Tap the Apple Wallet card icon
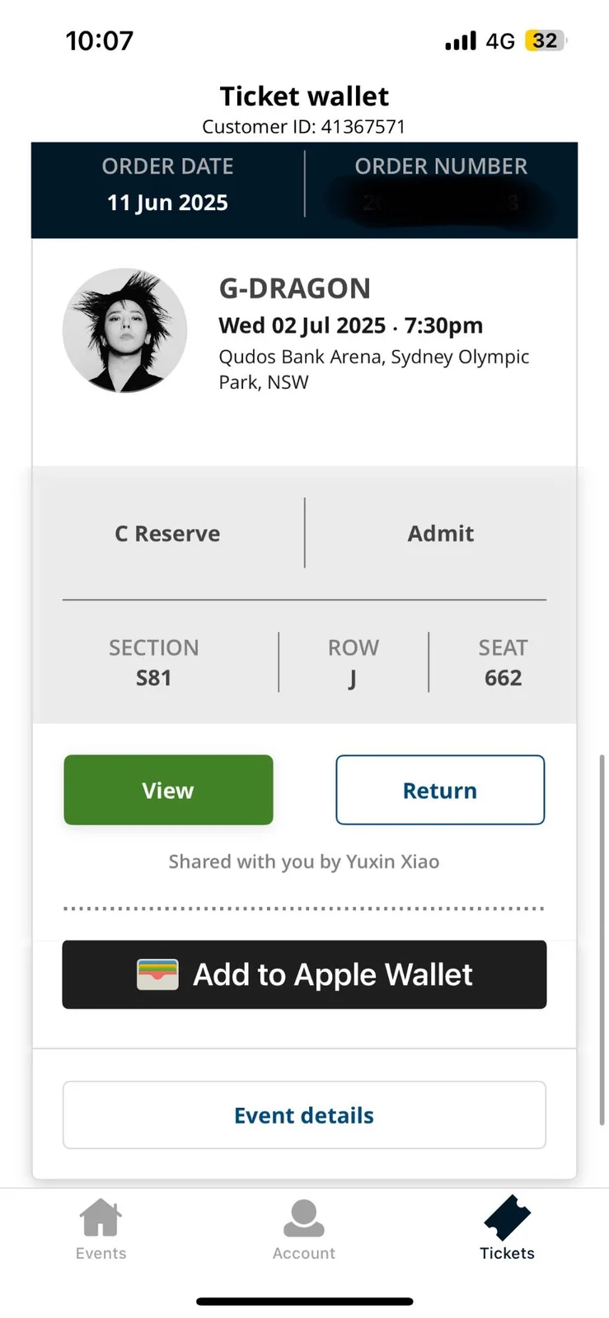Image resolution: width=609 pixels, height=1318 pixels. coord(157,974)
